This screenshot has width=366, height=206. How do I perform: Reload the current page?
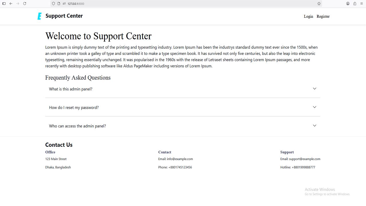[x=25, y=4]
